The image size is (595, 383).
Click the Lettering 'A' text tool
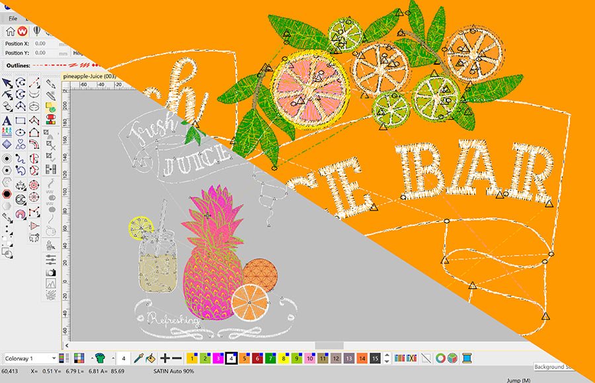tap(7, 121)
